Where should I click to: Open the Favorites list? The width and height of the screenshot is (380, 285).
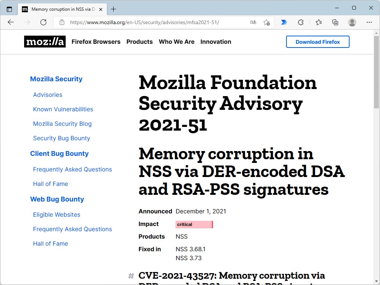(x=318, y=22)
